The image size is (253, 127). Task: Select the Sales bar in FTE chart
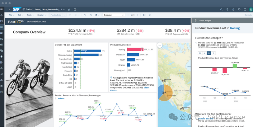coord(87,51)
